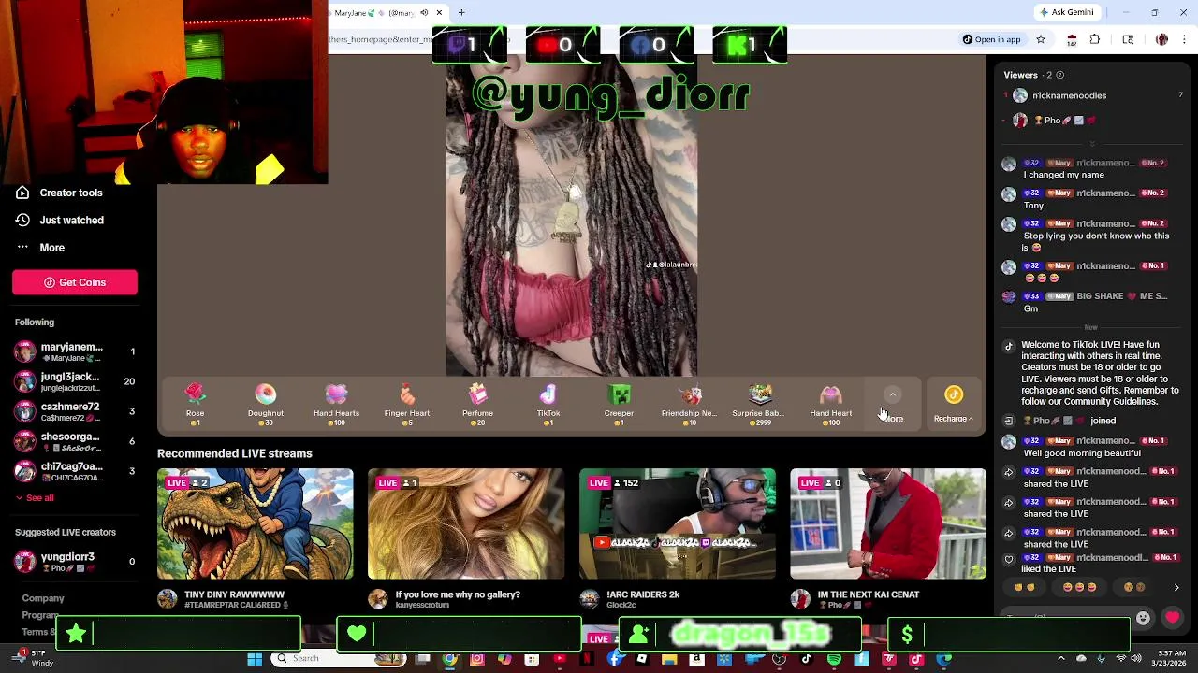Click YouTube counter overlay badge
This screenshot has height=673, width=1198.
pyautogui.click(x=562, y=45)
